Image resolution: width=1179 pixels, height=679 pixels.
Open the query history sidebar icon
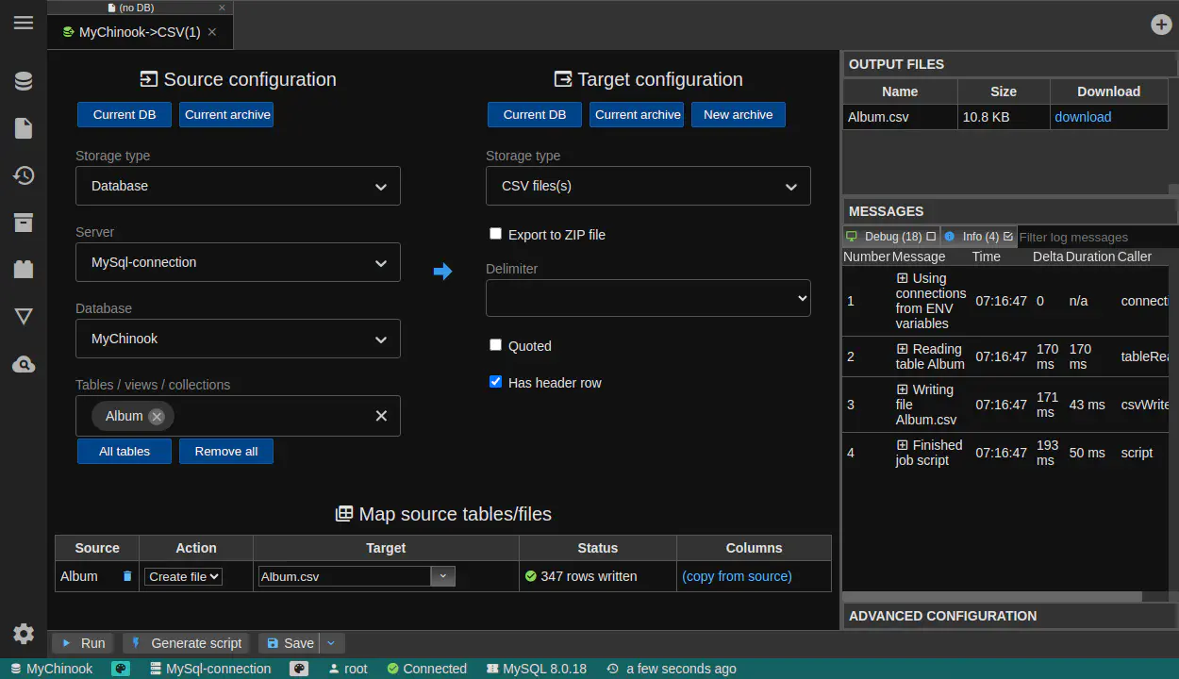(24, 175)
